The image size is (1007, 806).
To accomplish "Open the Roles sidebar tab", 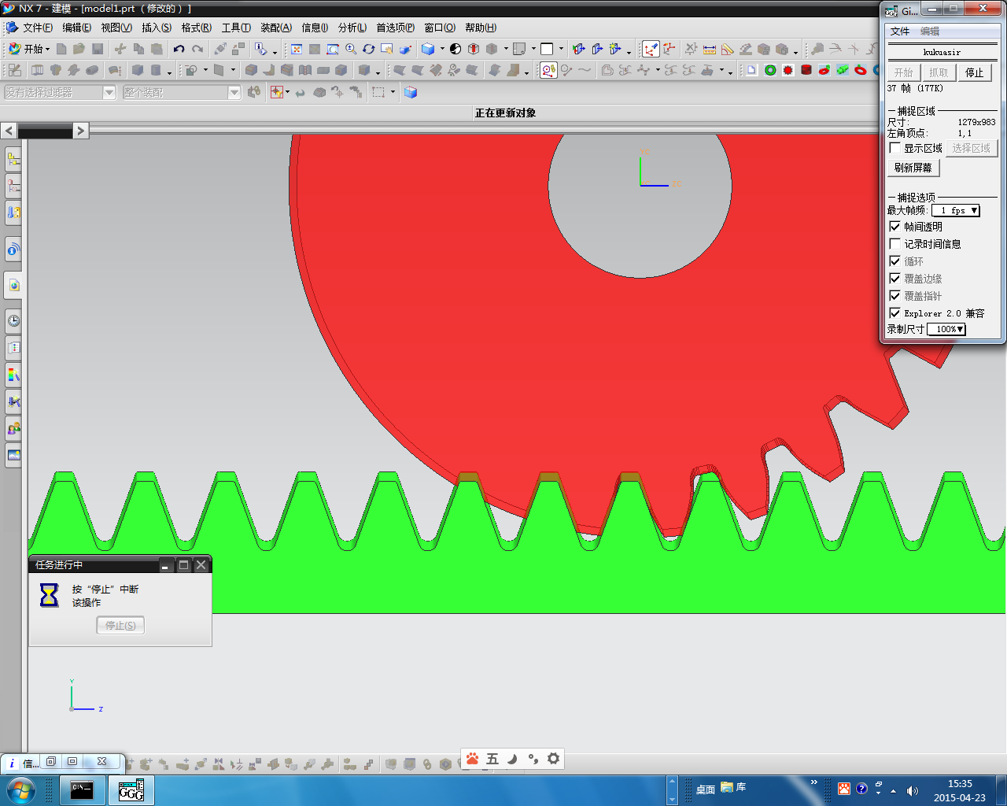I will [x=13, y=427].
